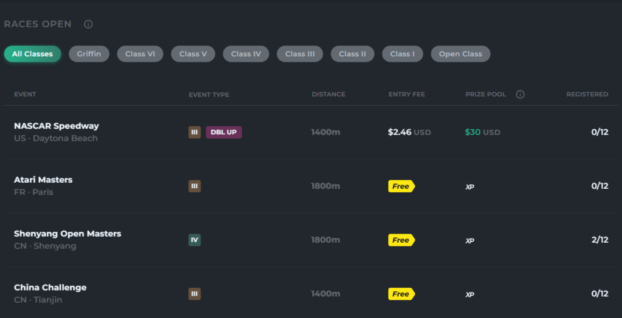Screen dimensions: 622x318
Task: Select the Open Class filter
Action: point(460,54)
